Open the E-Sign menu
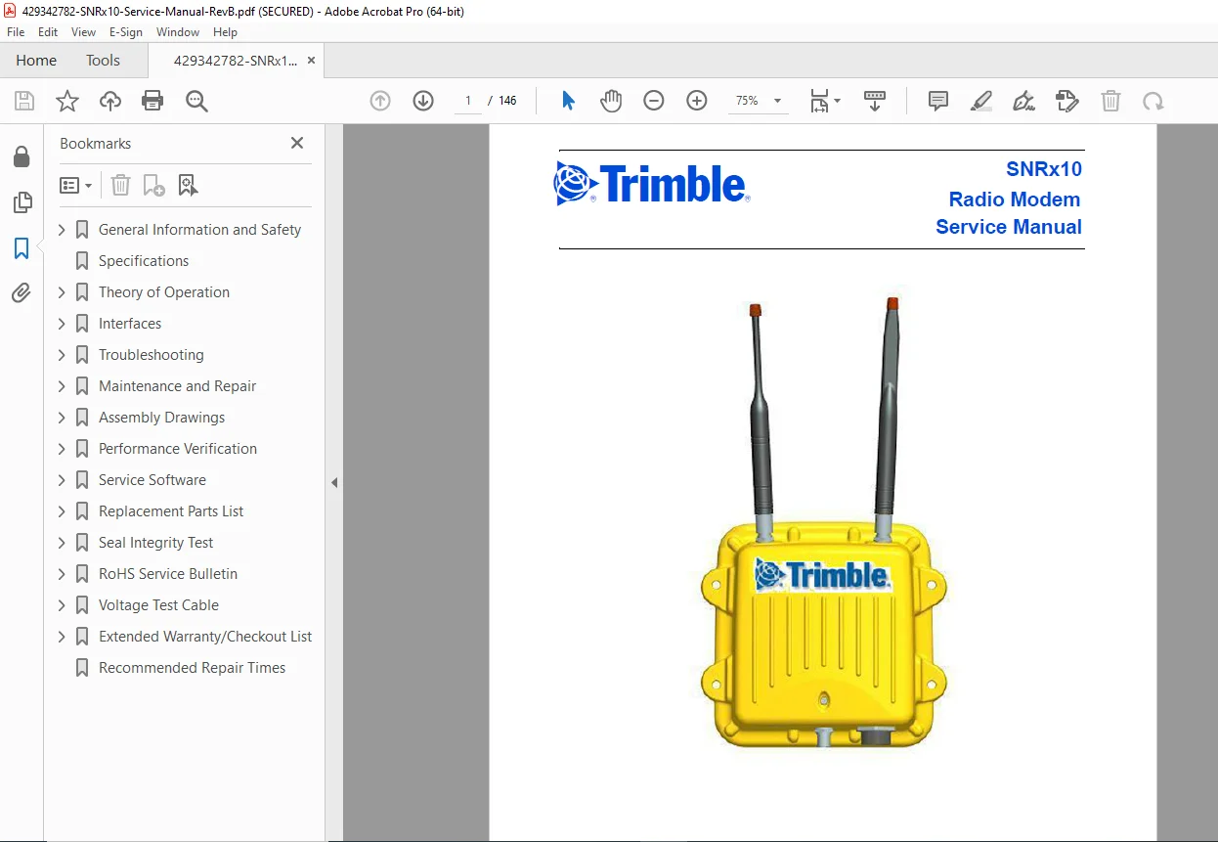Image resolution: width=1218 pixels, height=842 pixels. (126, 32)
